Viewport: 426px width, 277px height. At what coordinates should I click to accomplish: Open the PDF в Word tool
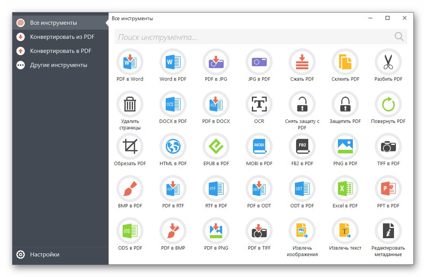(x=130, y=62)
